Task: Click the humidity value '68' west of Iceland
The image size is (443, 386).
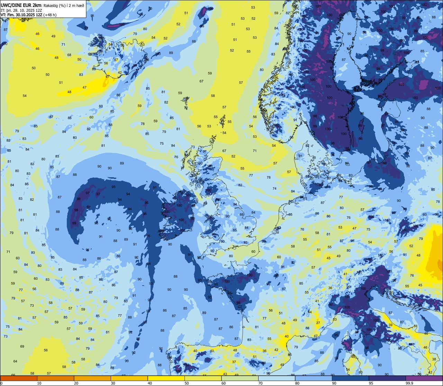Action: (x=69, y=55)
